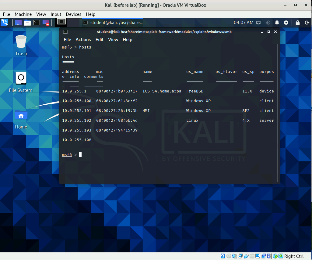Viewport: 312px width, 260px height.
Task: Click the hard disk activity status icon
Action: (223, 256)
